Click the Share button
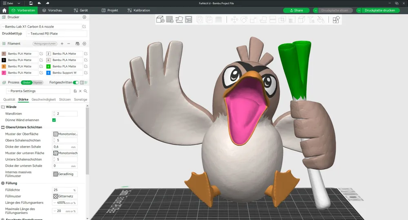The image size is (408, 220). pyautogui.click(x=296, y=11)
